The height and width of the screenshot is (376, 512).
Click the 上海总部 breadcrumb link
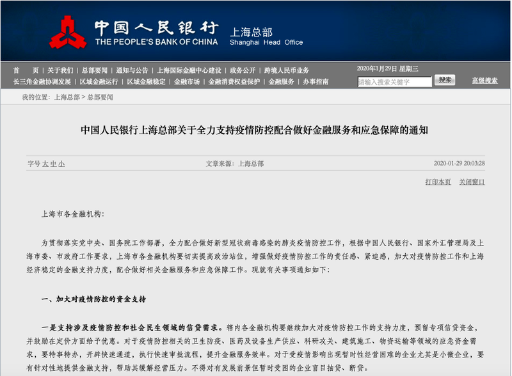(67, 97)
